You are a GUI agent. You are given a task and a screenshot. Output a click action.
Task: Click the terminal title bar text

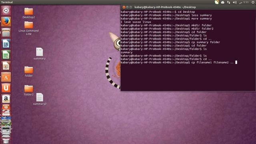[x=165, y=7]
